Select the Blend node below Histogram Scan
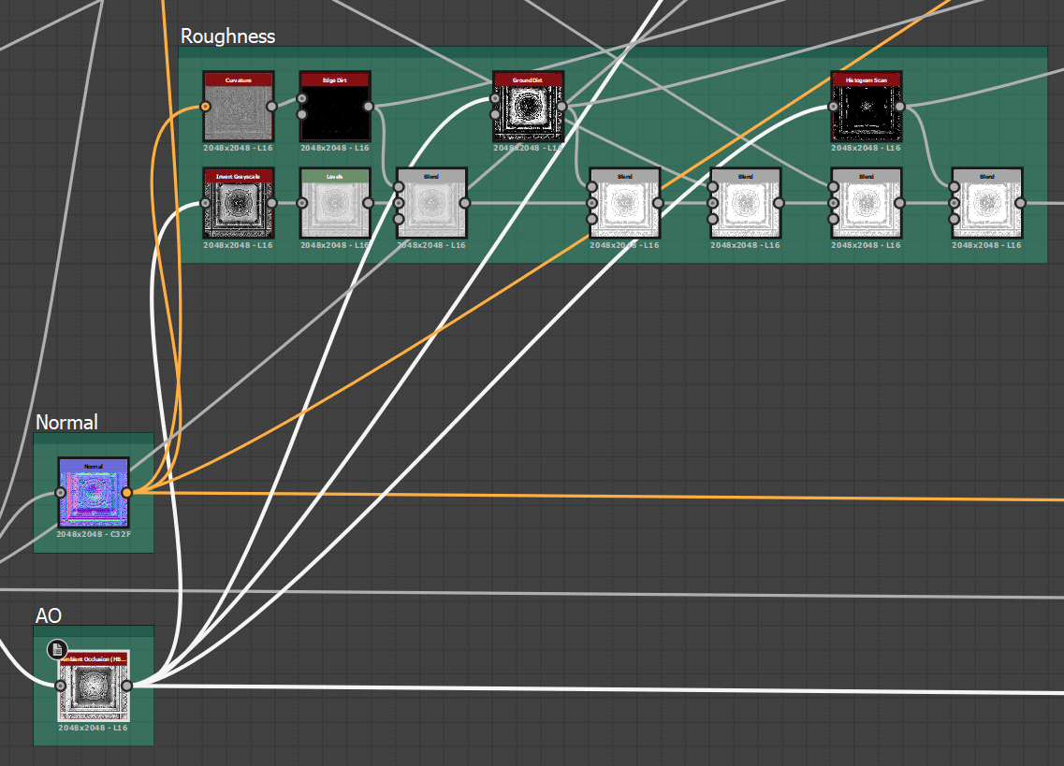This screenshot has width=1064, height=766. (x=866, y=203)
